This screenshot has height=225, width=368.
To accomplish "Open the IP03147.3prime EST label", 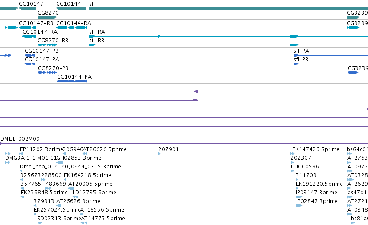I will point(317,193).
